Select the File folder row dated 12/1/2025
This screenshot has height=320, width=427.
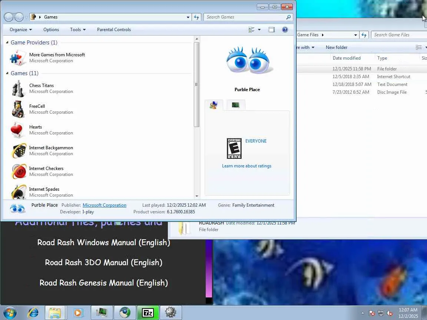pos(362,69)
